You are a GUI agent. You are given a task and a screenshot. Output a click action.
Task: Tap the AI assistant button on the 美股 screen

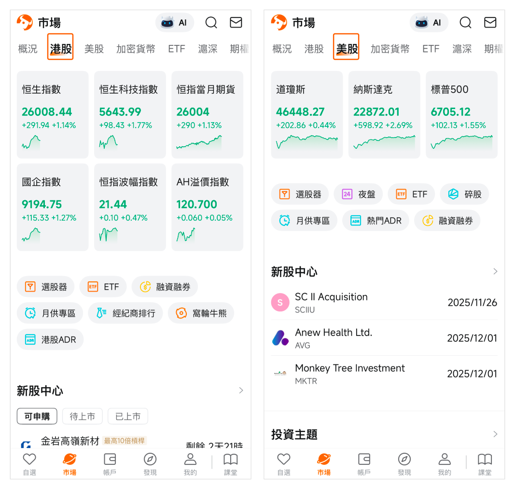coord(429,23)
